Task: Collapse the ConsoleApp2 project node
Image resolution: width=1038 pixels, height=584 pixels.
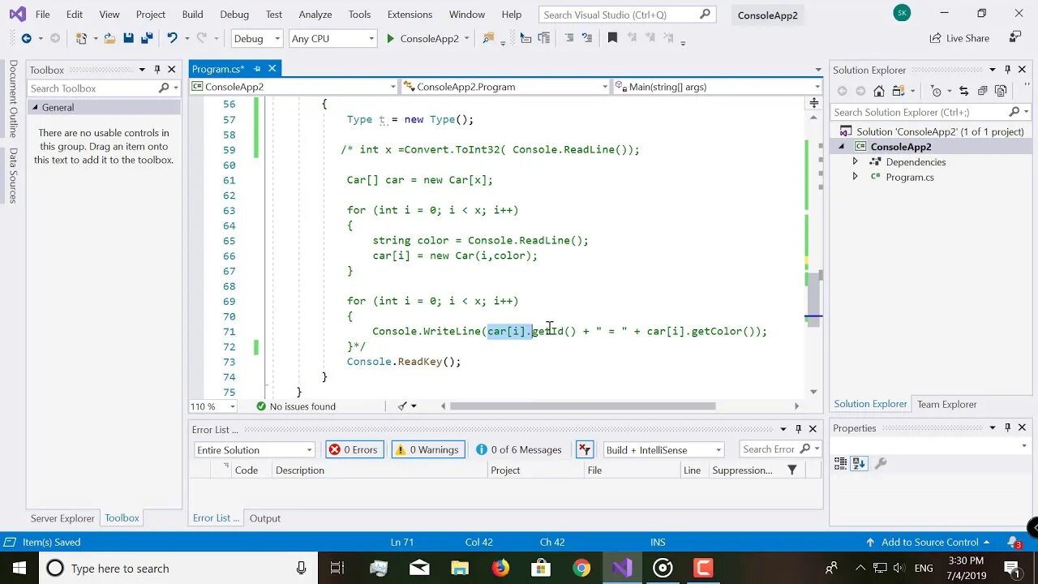Action: [x=842, y=147]
